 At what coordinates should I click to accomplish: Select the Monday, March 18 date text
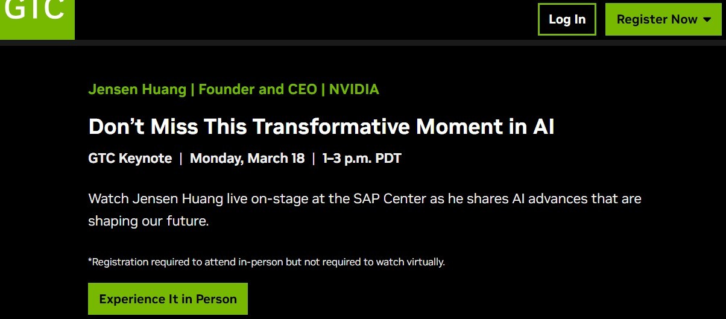point(247,159)
